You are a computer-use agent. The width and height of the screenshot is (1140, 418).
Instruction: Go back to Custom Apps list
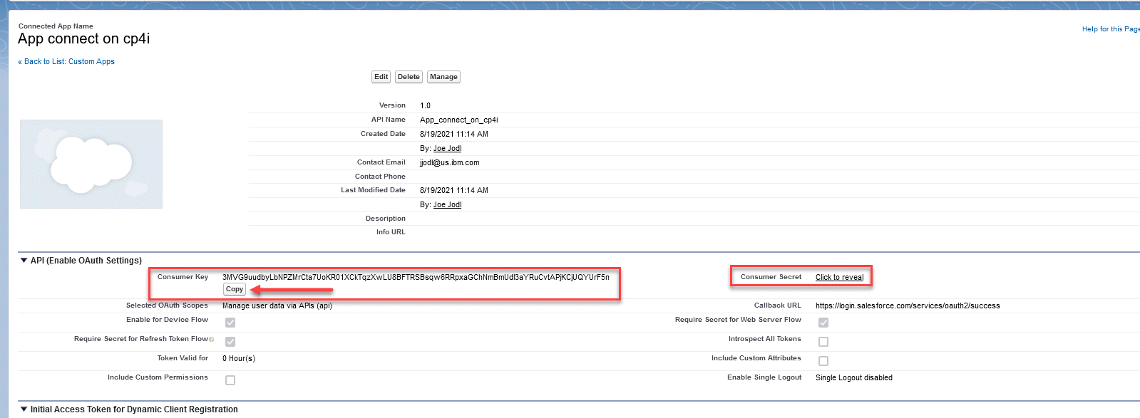click(x=67, y=62)
